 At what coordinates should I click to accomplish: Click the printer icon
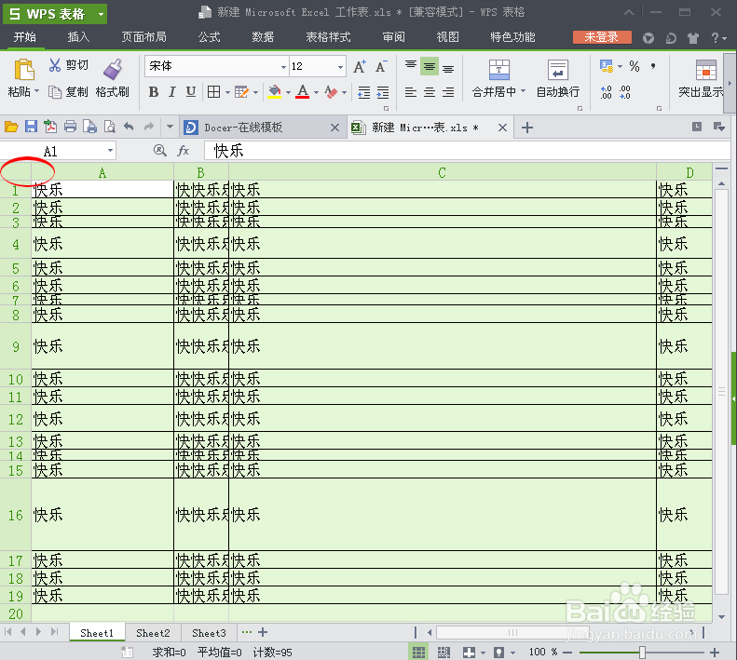click(70, 127)
